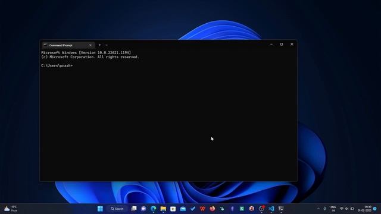
Task: Open a new terminal tab with plus
Action: pyautogui.click(x=99, y=45)
